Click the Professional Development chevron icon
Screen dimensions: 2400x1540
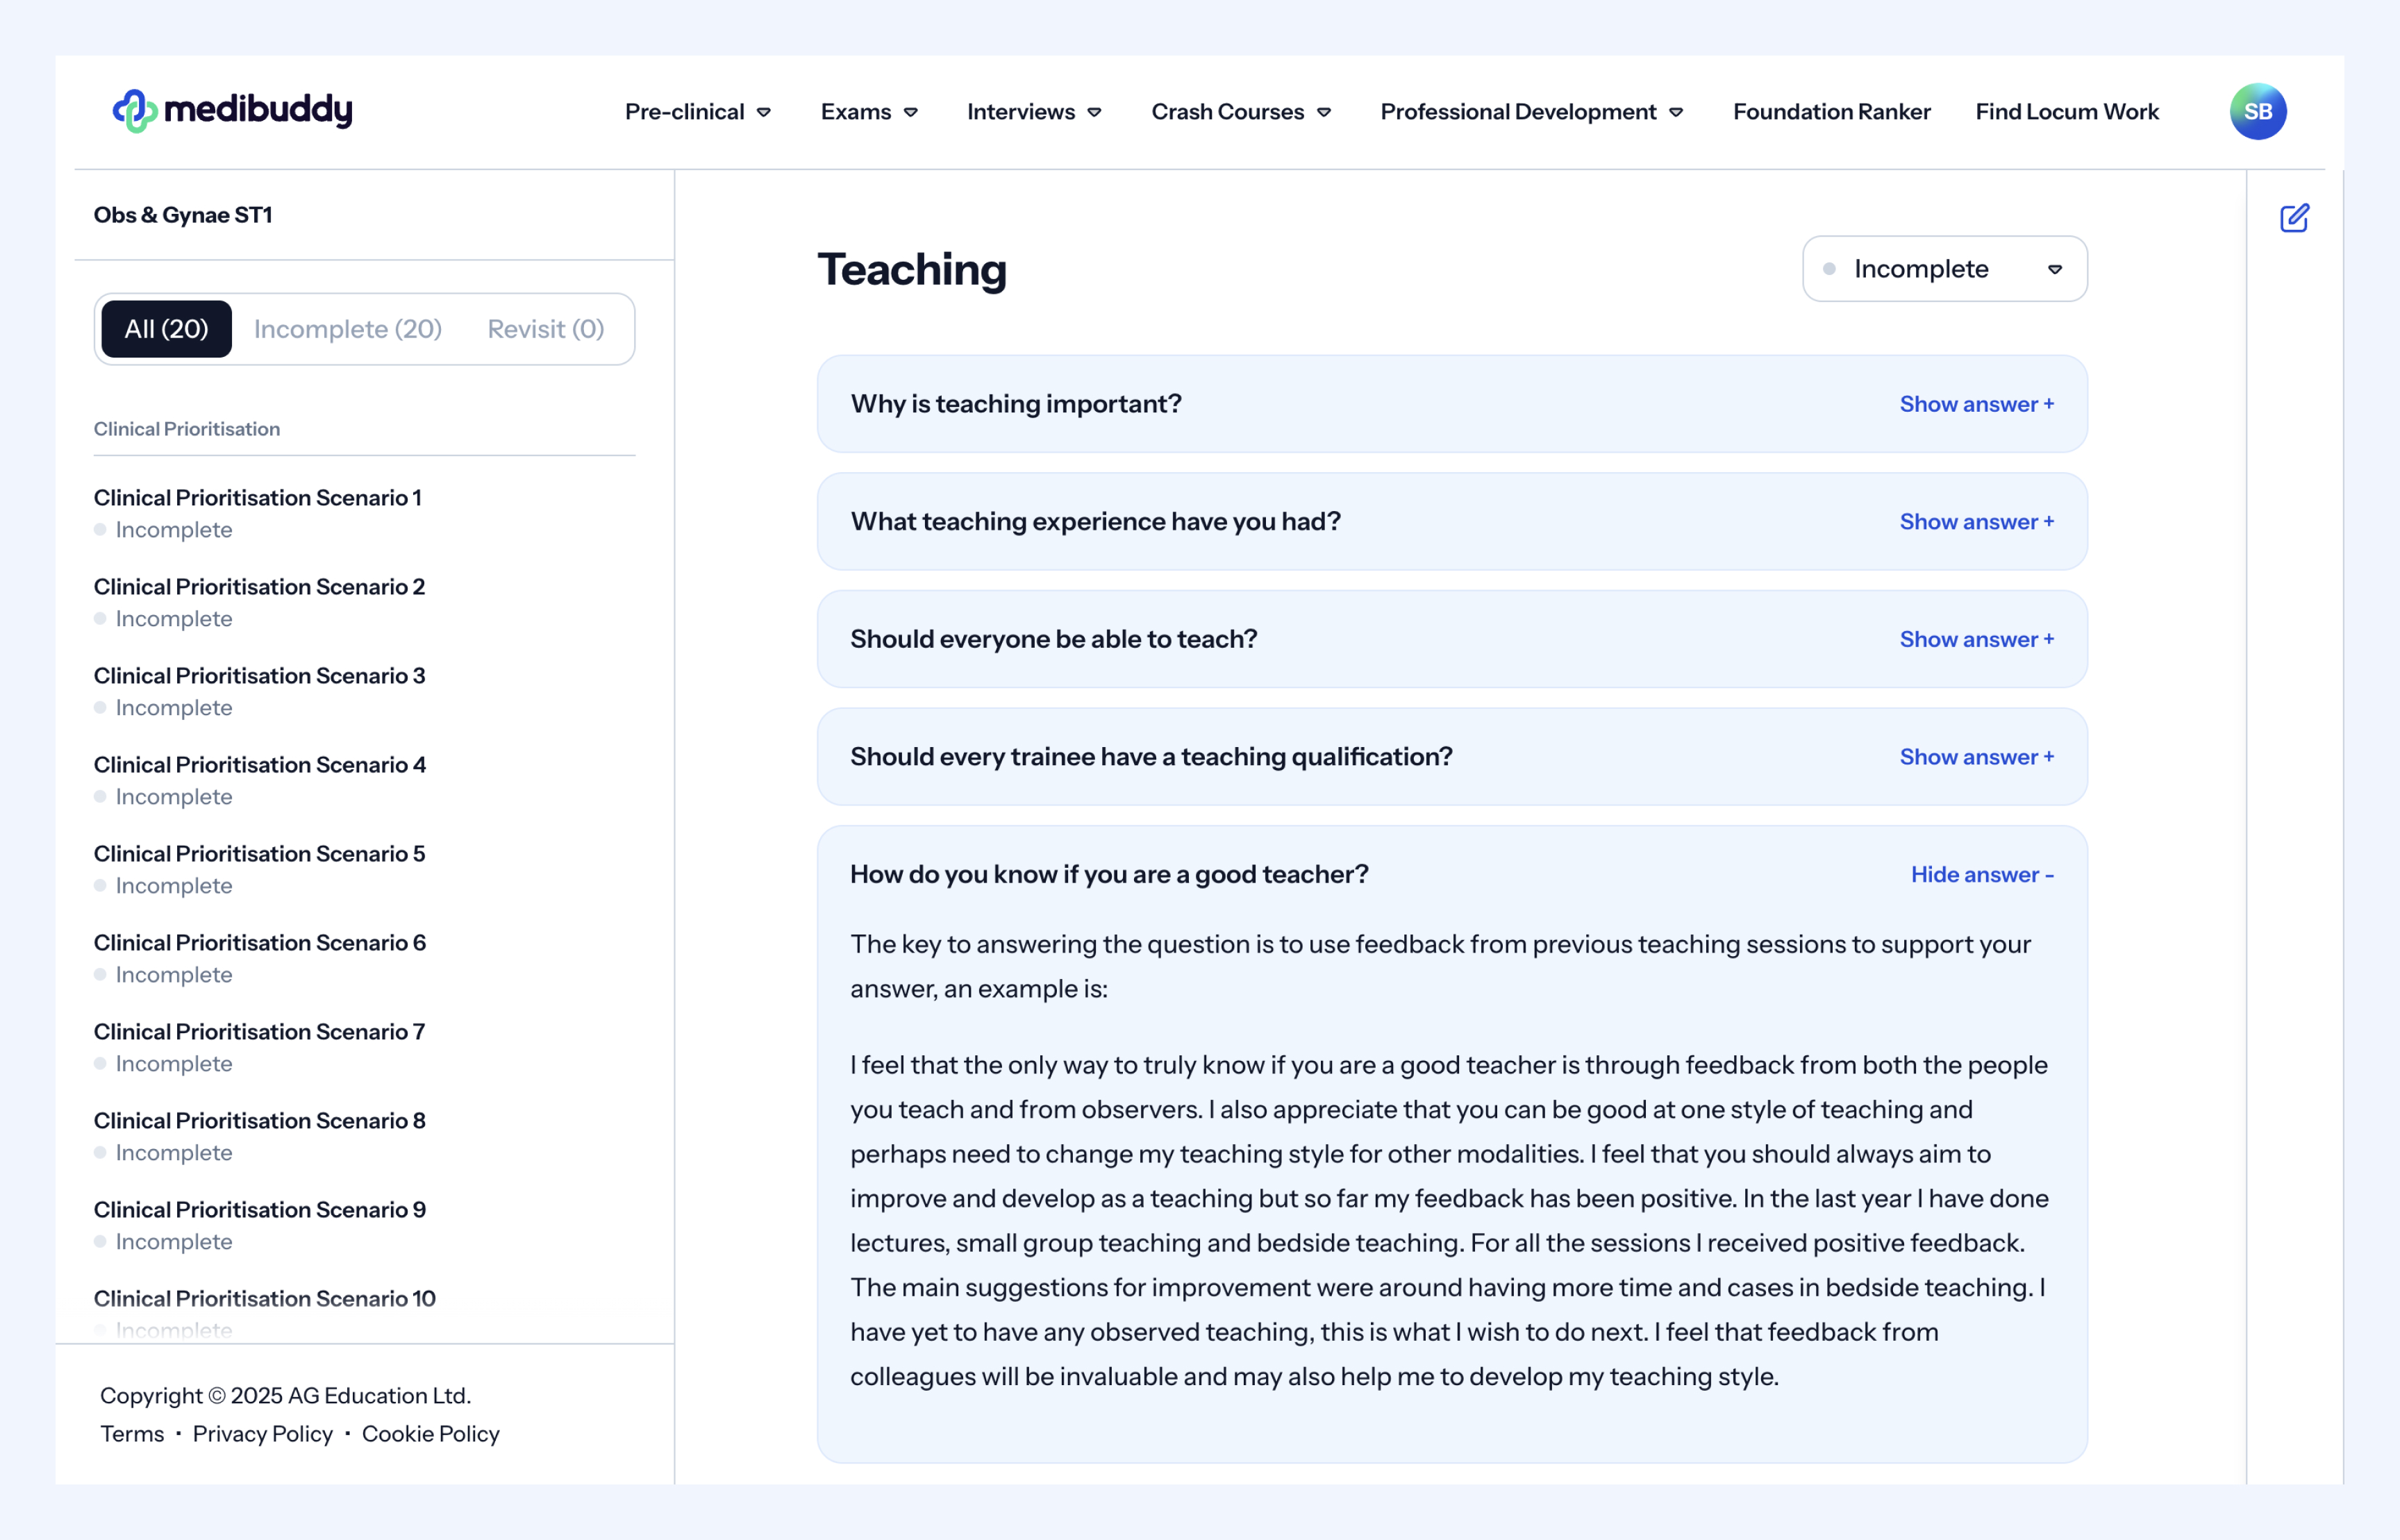pos(1677,112)
